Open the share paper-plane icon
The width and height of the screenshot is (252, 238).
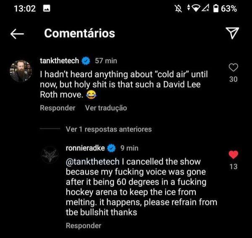tap(232, 33)
